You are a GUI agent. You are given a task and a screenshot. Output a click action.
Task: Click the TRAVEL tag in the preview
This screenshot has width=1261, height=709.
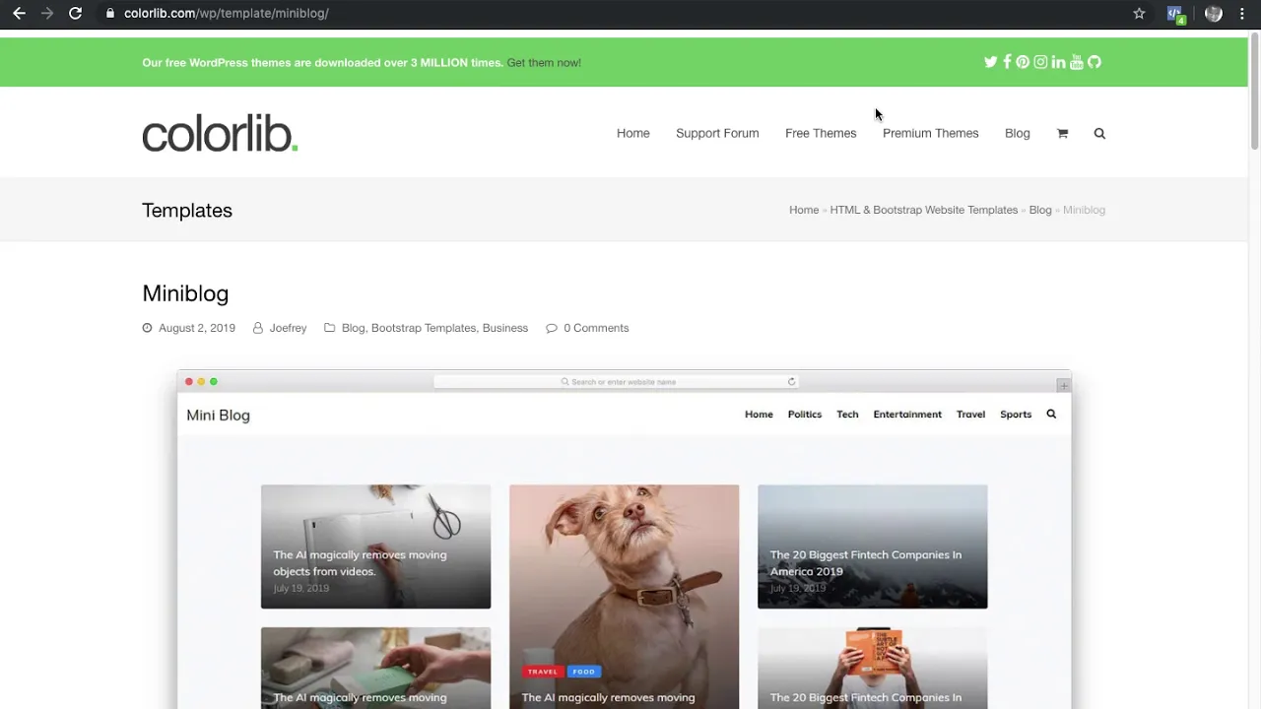click(x=542, y=672)
